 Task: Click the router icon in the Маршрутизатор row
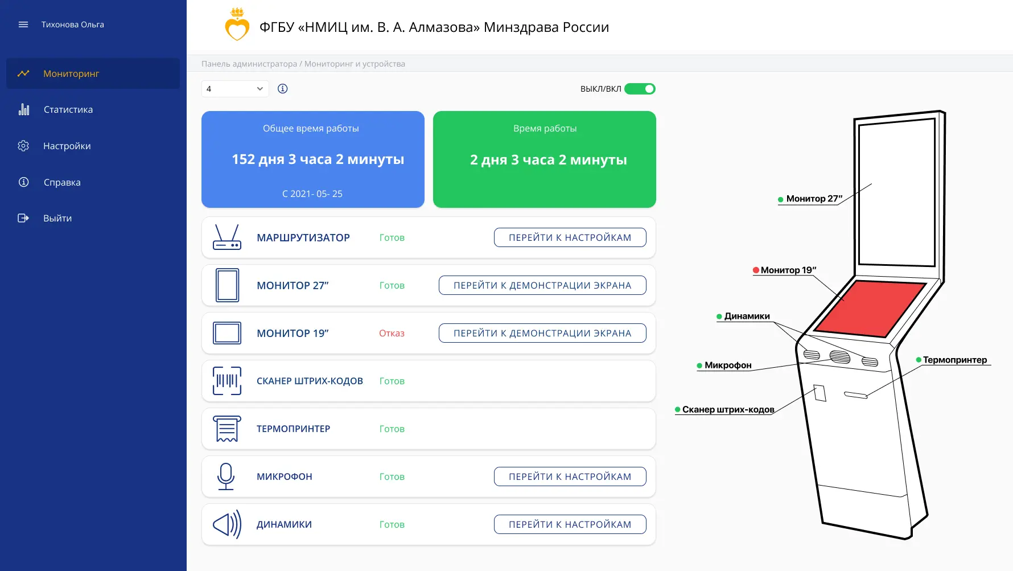227,237
